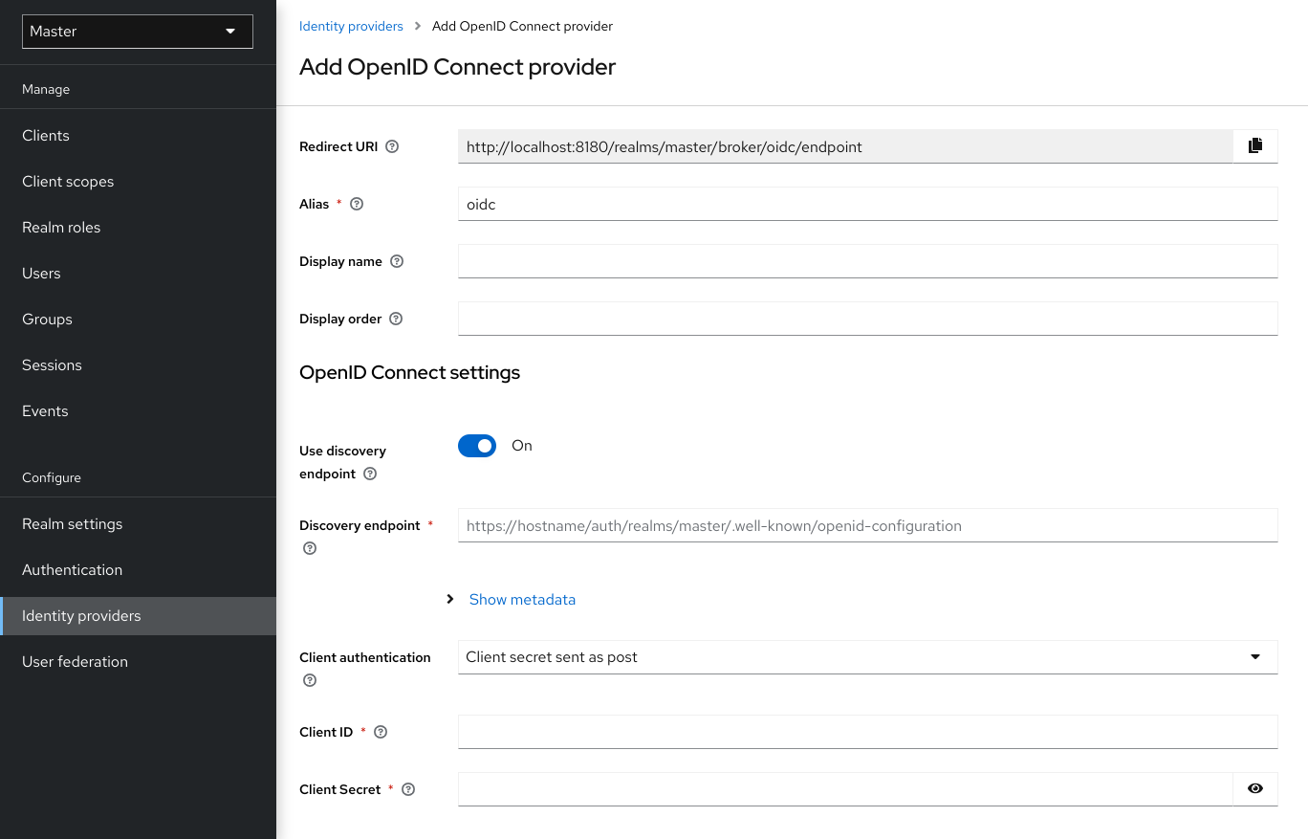Click the Client ID help icon
Viewport: 1308px width, 839px height.
pos(380,731)
